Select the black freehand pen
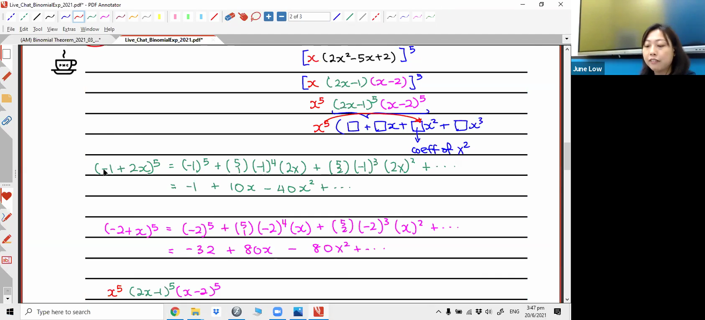 50,17
